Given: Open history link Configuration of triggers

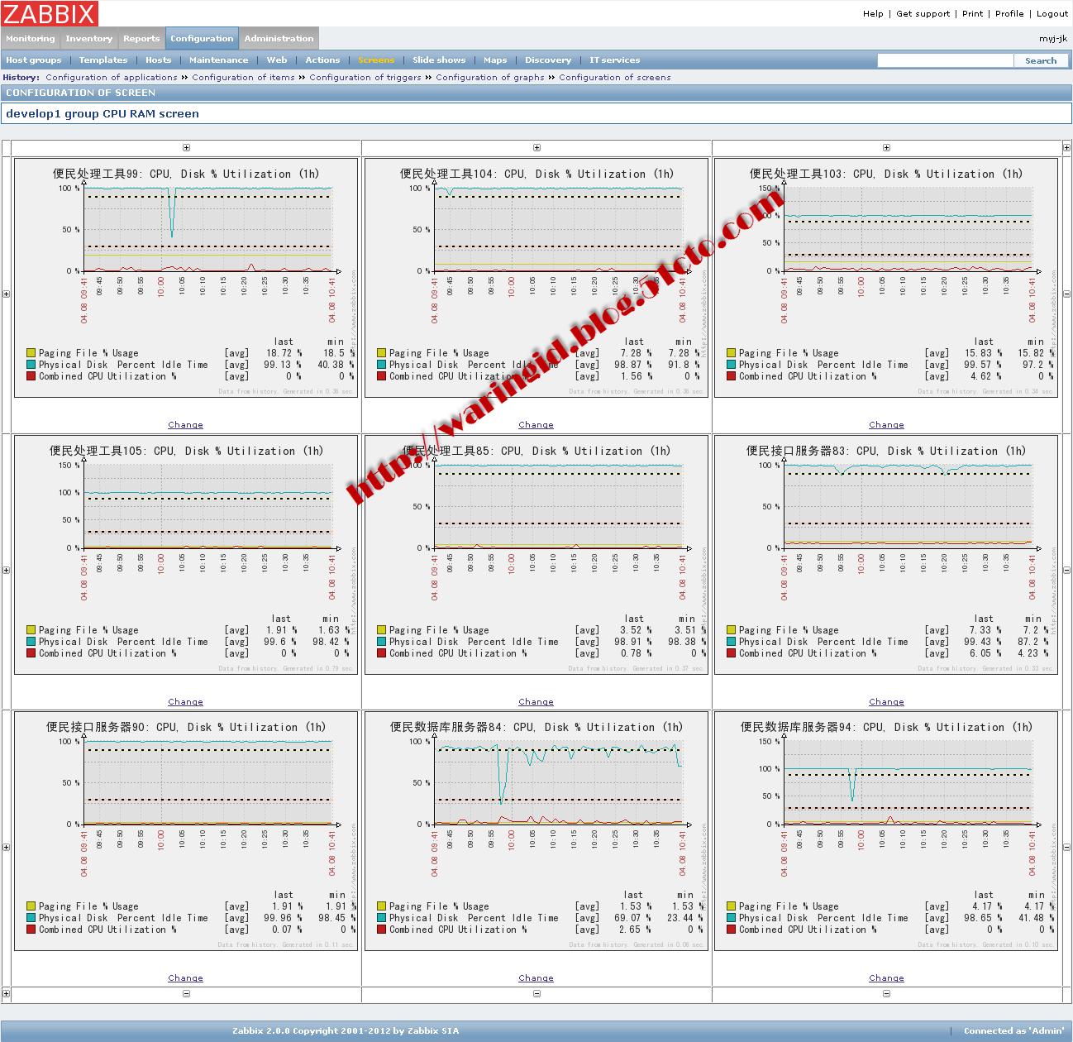Looking at the screenshot, I should click(x=365, y=78).
